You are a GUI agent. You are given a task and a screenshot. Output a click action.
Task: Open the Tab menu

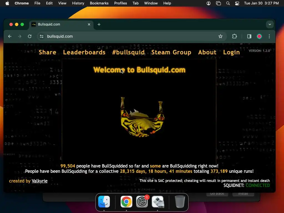[x=135, y=3]
